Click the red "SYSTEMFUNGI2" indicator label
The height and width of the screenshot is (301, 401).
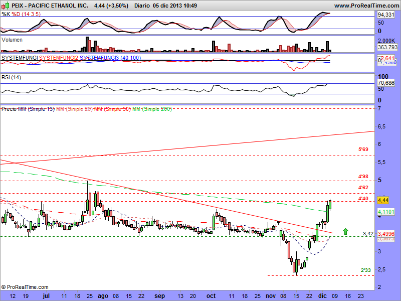pyautogui.click(x=59, y=58)
